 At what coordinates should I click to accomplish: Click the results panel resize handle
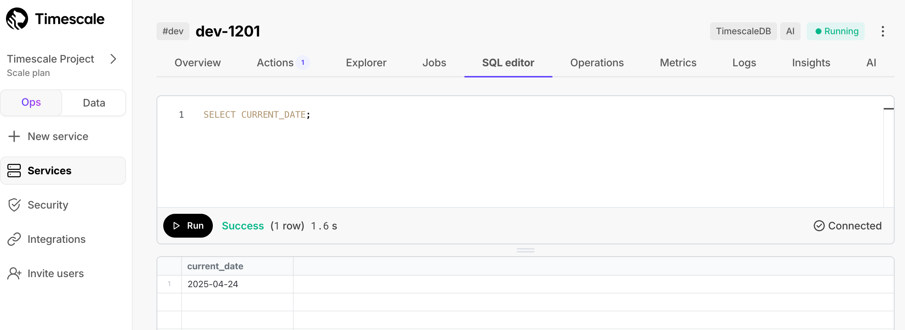(526, 250)
